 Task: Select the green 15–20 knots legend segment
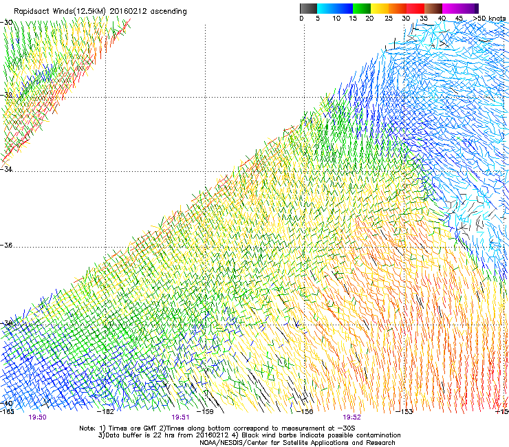click(362, 8)
